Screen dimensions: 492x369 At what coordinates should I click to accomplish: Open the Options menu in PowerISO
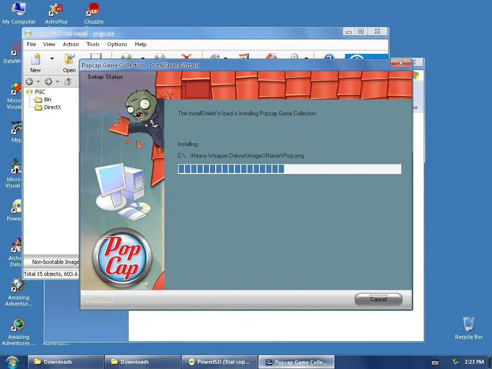coord(117,44)
